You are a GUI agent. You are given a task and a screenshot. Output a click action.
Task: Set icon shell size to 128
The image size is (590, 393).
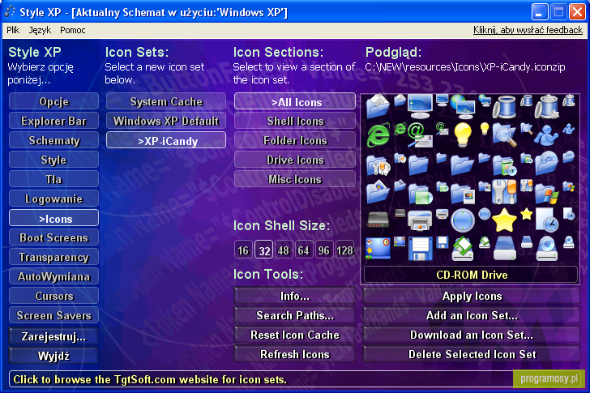tap(344, 250)
